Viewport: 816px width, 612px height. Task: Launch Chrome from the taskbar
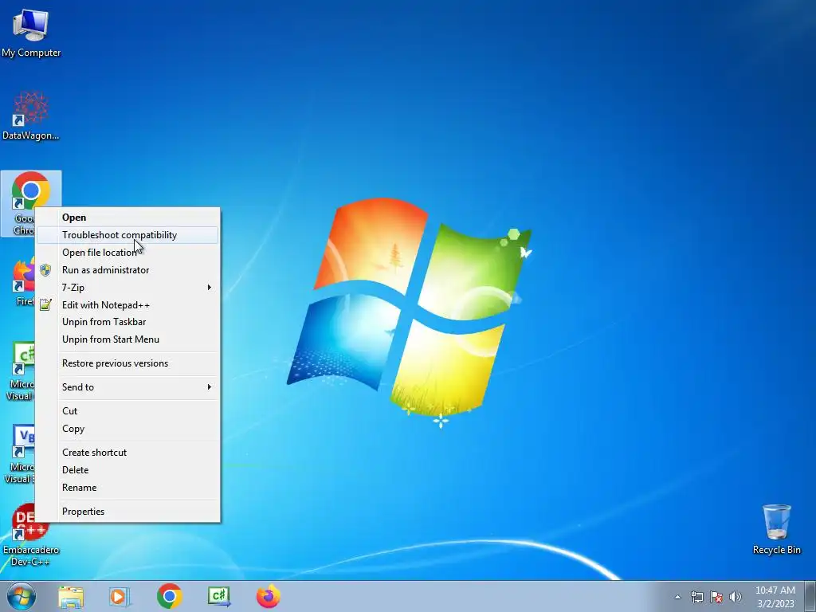tap(169, 596)
